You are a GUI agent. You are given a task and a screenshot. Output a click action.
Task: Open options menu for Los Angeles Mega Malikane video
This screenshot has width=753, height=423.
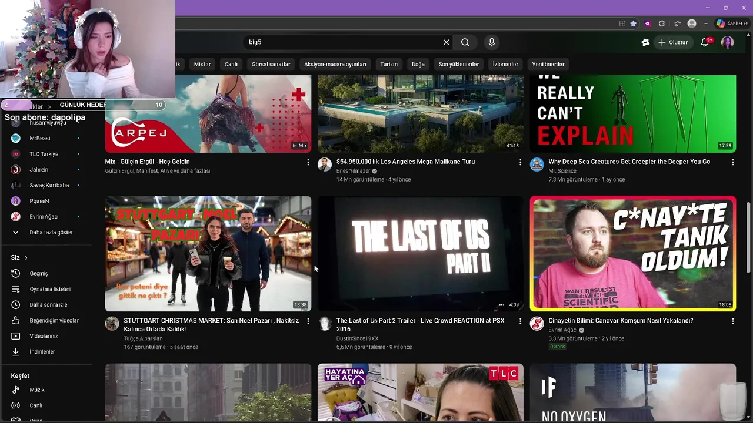[520, 162]
